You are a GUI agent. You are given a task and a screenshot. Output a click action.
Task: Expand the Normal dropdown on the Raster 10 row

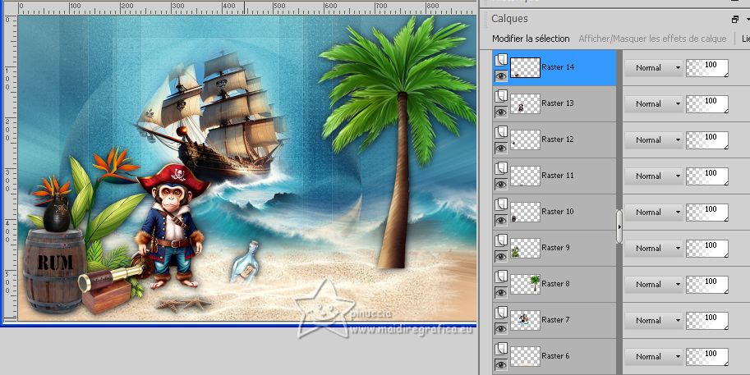654,212
